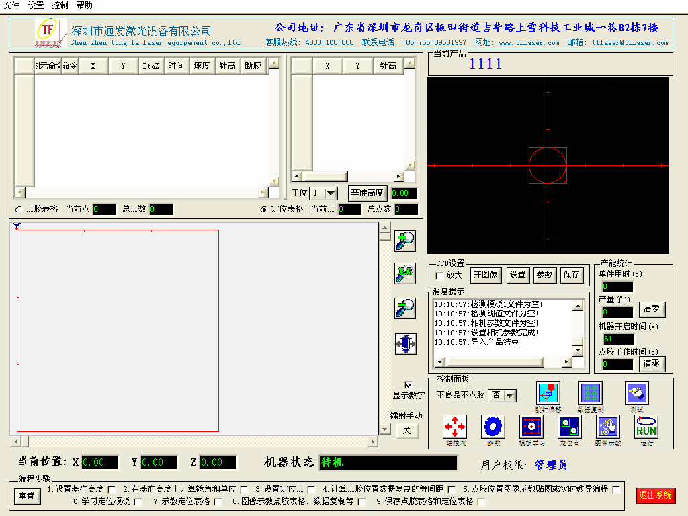688x516 pixels.
Task: Open the 控制 menu
Action: point(60,5)
